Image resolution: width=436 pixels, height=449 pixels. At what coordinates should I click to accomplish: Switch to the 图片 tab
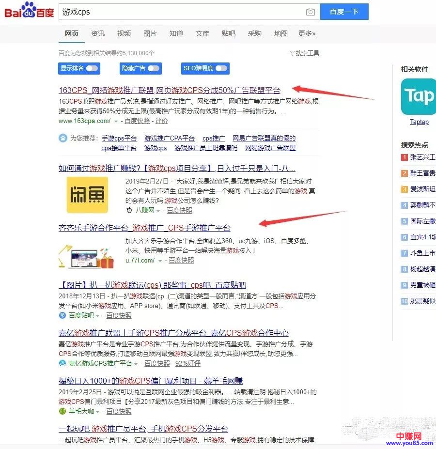(150, 34)
